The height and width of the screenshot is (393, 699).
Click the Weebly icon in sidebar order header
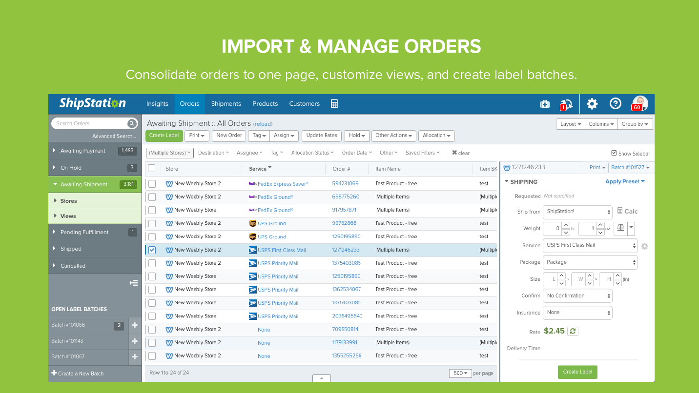(507, 168)
